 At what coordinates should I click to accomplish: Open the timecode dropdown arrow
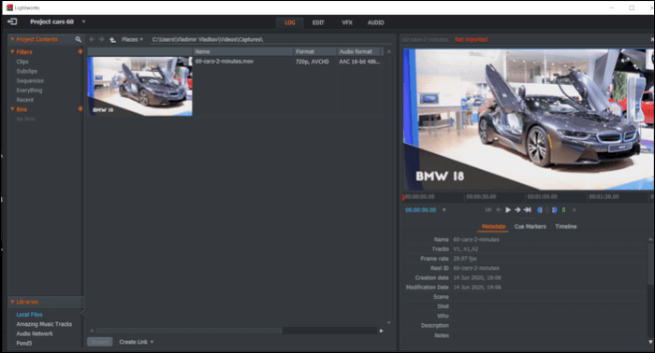tap(444, 210)
